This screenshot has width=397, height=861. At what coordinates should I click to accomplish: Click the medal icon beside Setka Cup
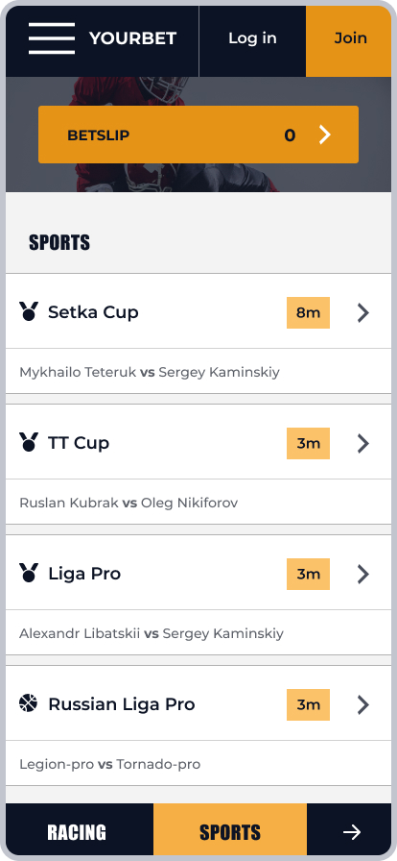pos(29,311)
